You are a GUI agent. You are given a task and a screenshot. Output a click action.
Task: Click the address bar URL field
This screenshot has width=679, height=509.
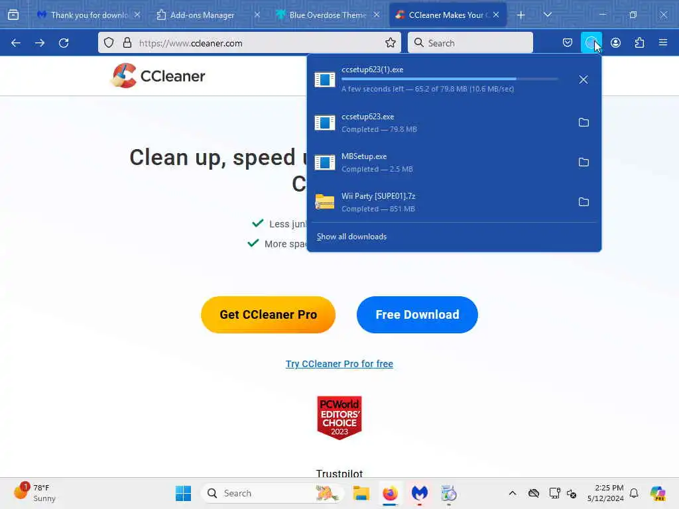point(260,42)
